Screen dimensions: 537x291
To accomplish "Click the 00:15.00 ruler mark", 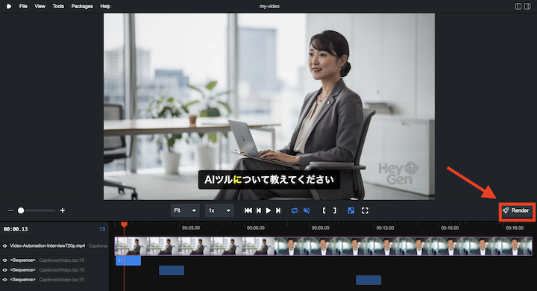I will 450,228.
